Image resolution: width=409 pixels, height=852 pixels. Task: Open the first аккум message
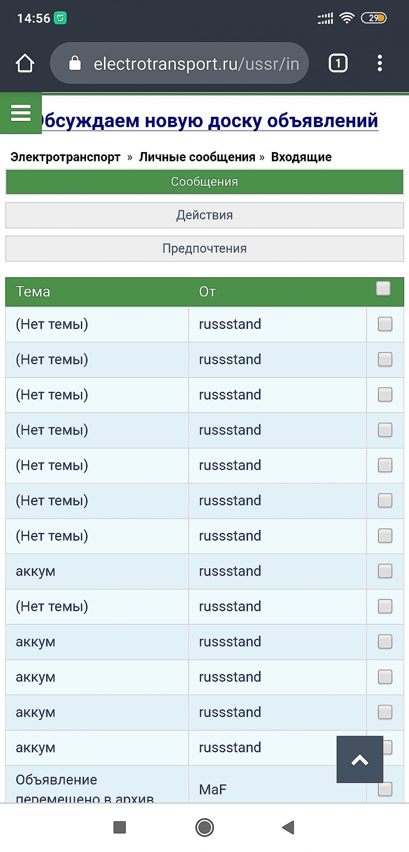click(x=35, y=571)
